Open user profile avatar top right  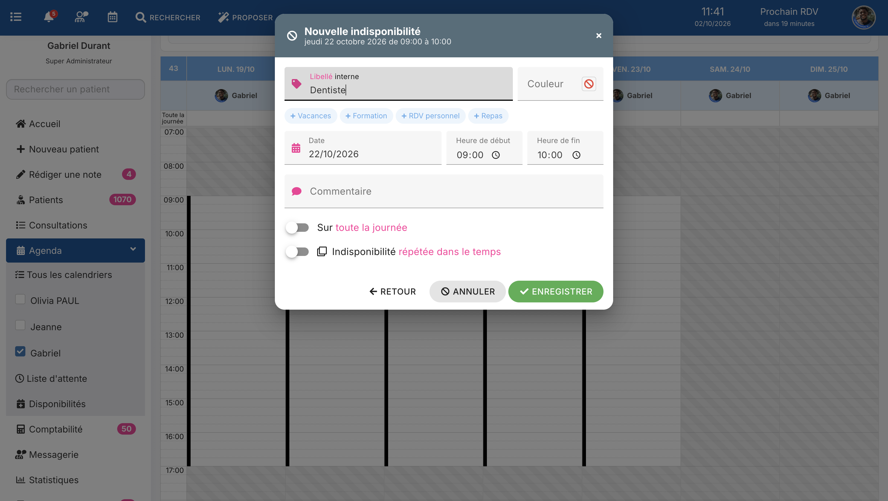(x=864, y=18)
